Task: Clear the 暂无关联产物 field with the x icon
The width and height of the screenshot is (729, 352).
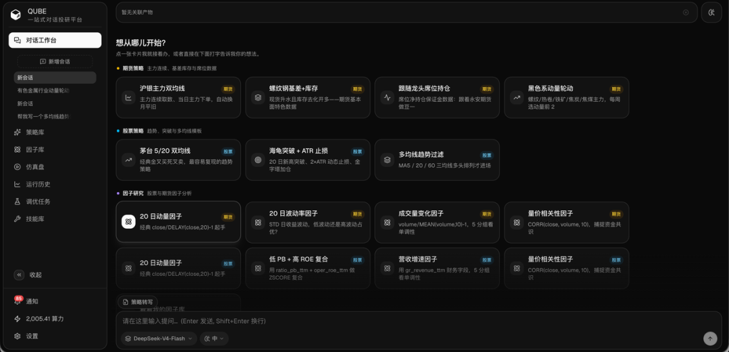Action: point(686,13)
